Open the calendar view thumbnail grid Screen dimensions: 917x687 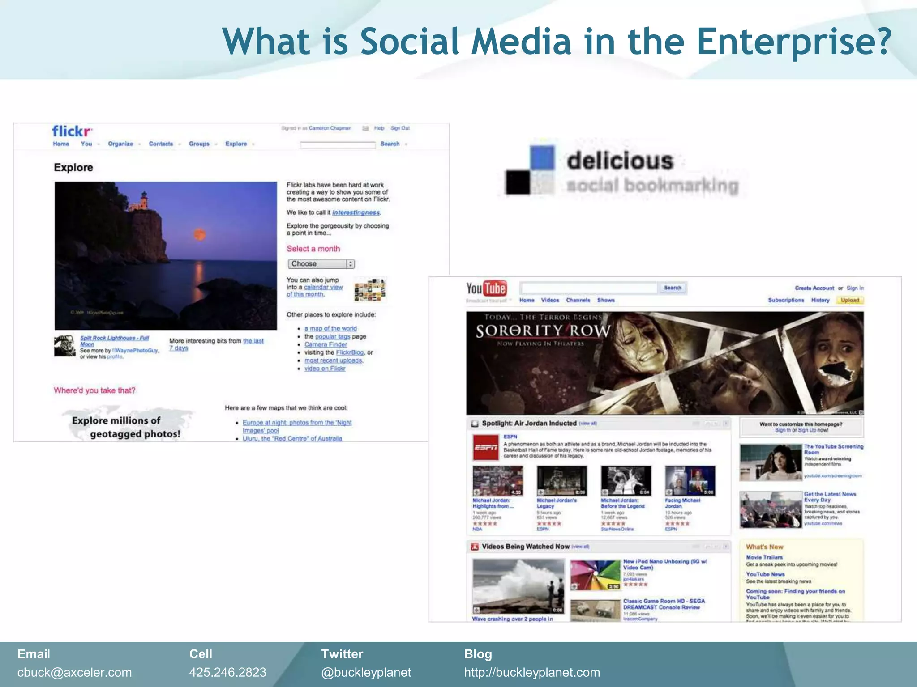click(369, 290)
